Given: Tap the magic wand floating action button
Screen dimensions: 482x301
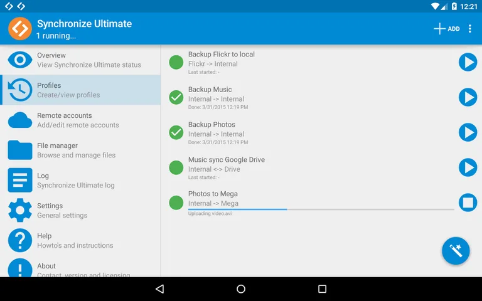Looking at the screenshot, I should pyautogui.click(x=456, y=251).
